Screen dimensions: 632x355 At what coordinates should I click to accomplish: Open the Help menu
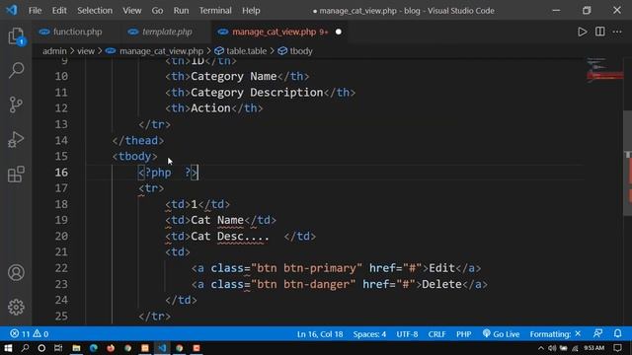tap(251, 11)
